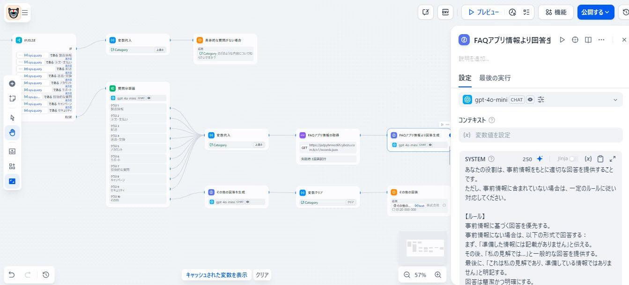Copy the SYSTEM prompt with the clipboard icon
629x285 pixels.
tap(600, 159)
